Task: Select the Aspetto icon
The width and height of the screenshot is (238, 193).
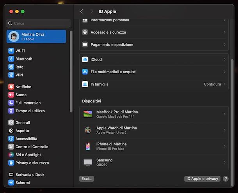Action: [x=11, y=131]
